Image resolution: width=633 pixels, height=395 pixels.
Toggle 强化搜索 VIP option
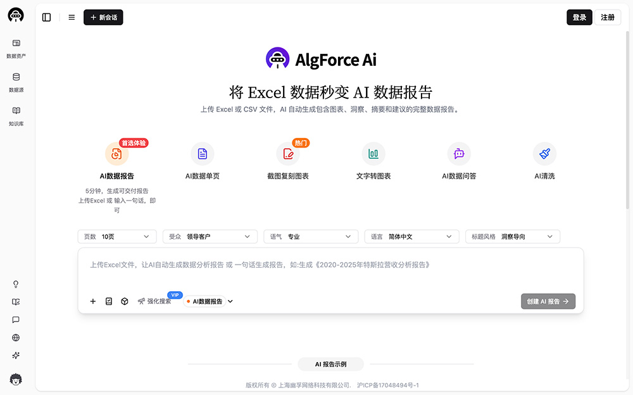click(154, 301)
